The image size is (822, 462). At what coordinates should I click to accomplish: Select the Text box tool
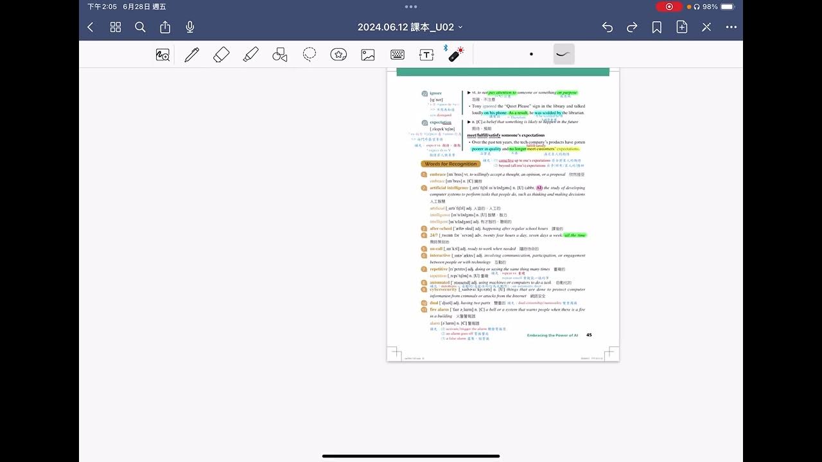point(426,55)
